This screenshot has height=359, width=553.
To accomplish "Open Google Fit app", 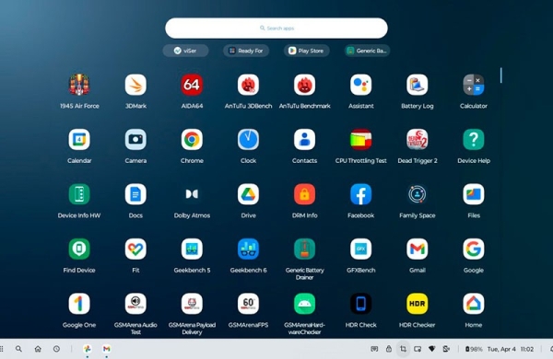I will click(x=135, y=249).
